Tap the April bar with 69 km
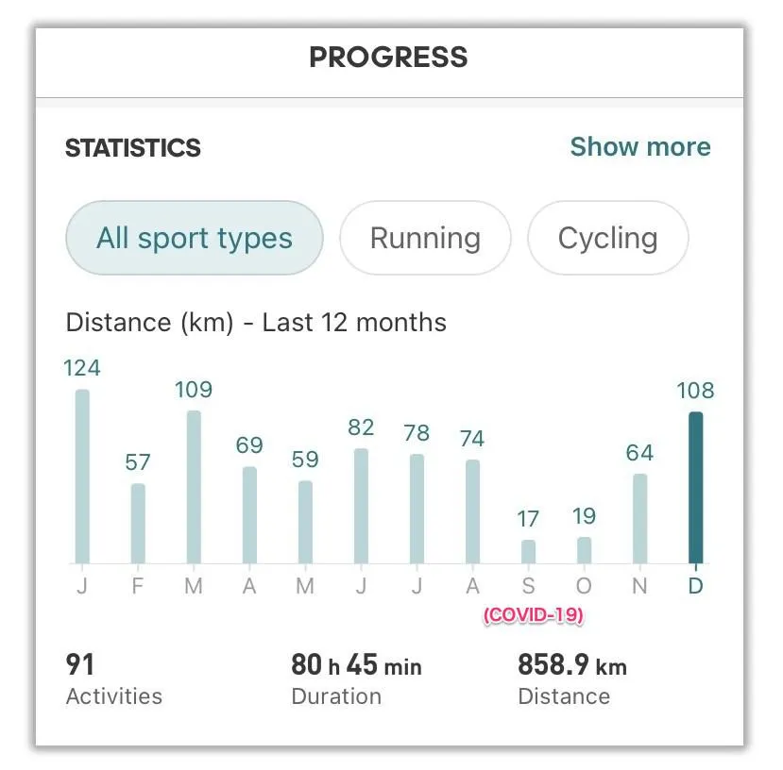This screenshot has width=783, height=770. pos(249,515)
